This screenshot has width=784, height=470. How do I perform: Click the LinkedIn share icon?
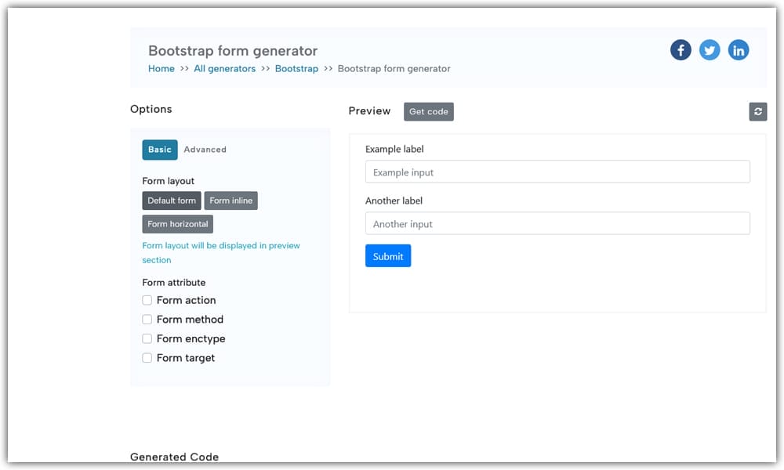click(739, 49)
